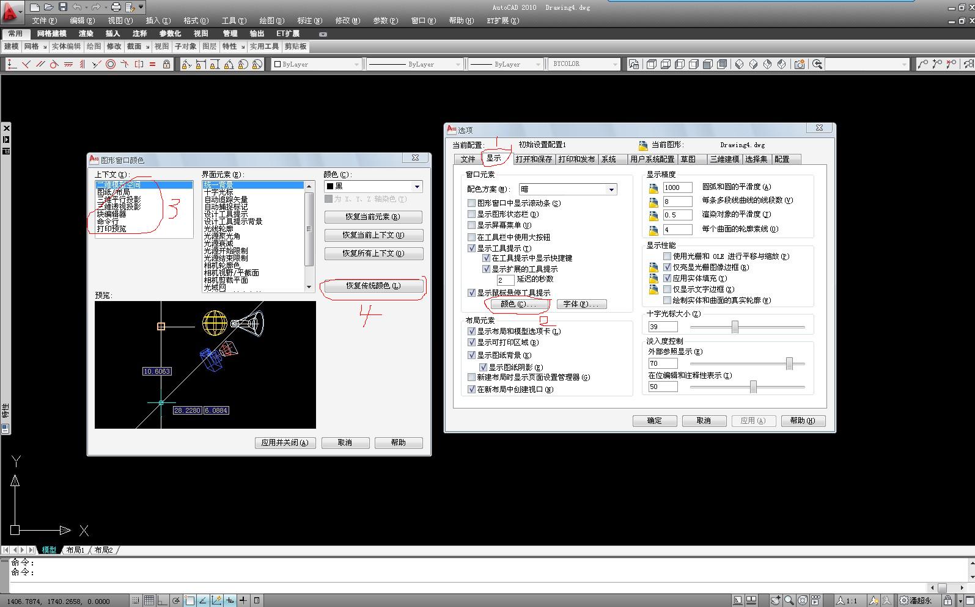Click the arc smoothness input field showing 1000
975x607 pixels.
[677, 187]
